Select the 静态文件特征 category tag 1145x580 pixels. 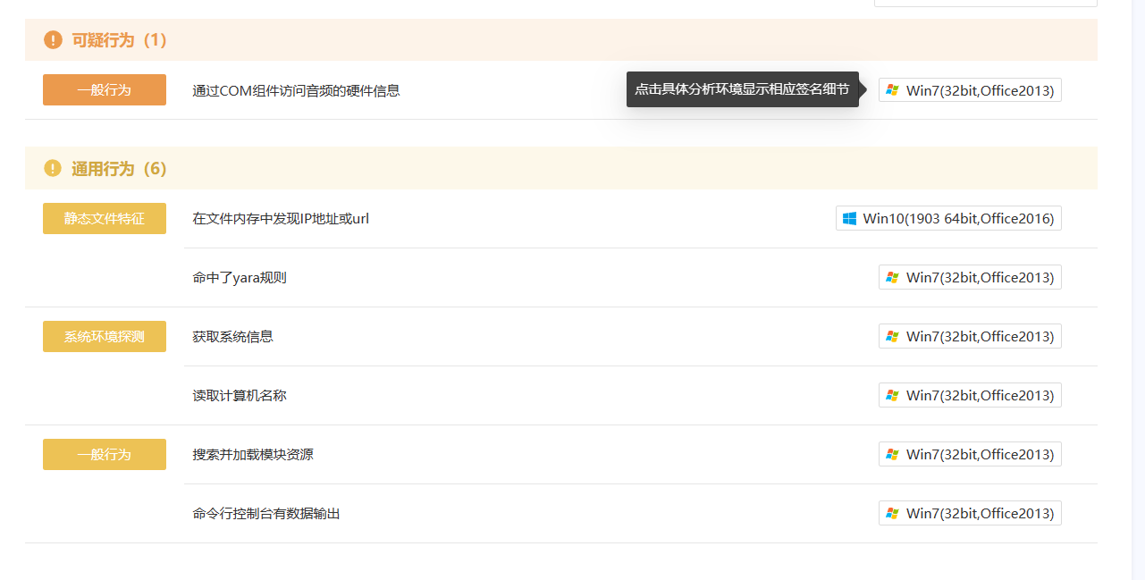pos(105,219)
